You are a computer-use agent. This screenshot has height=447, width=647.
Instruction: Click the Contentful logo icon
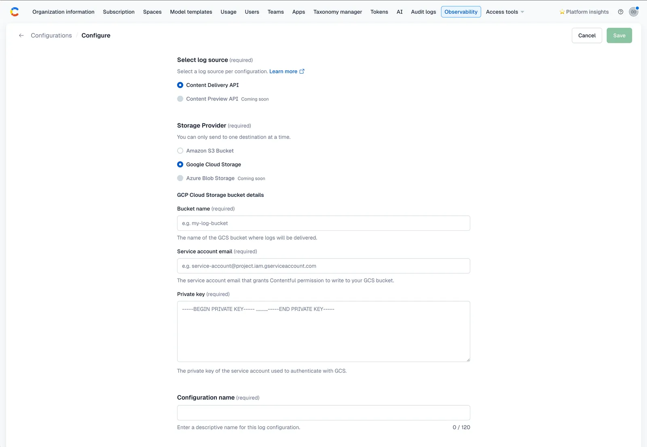[15, 12]
